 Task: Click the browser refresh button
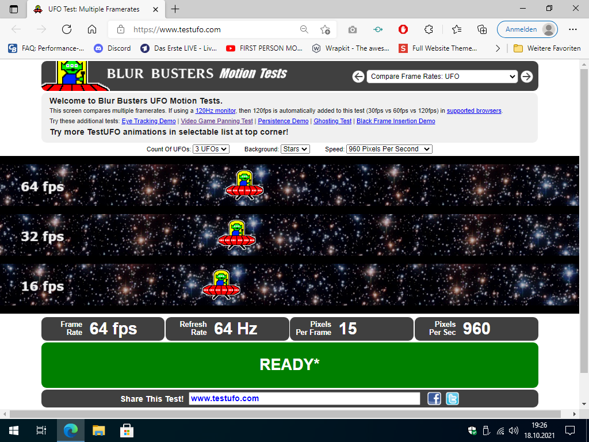coord(67,29)
